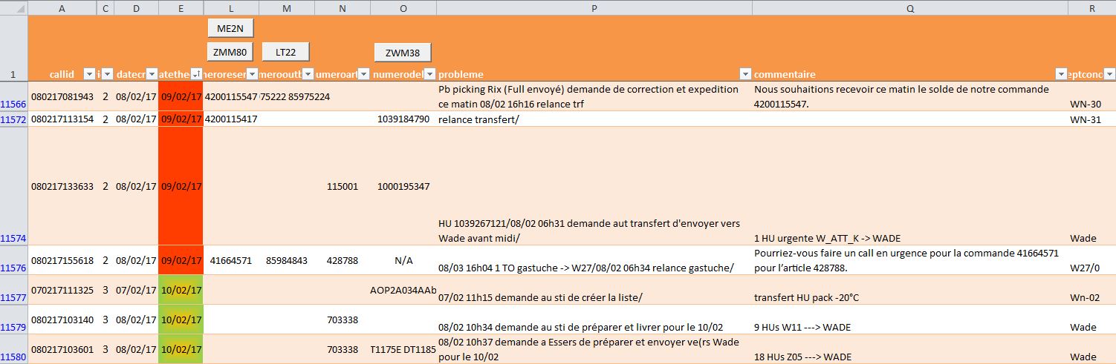Select comment '9 HUs W11 ---> WADE'
1116x364 pixels.
click(x=910, y=320)
